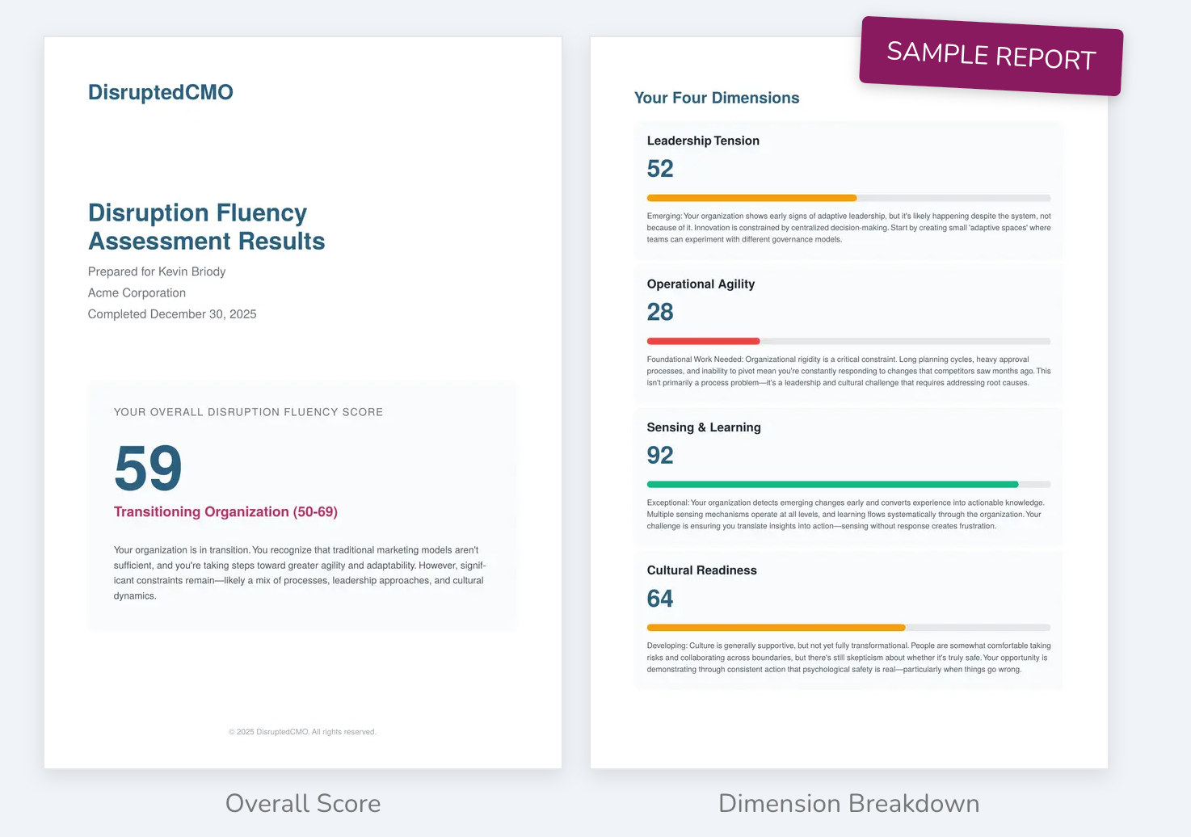
Task: Click the overall score number 59
Action: pos(148,469)
